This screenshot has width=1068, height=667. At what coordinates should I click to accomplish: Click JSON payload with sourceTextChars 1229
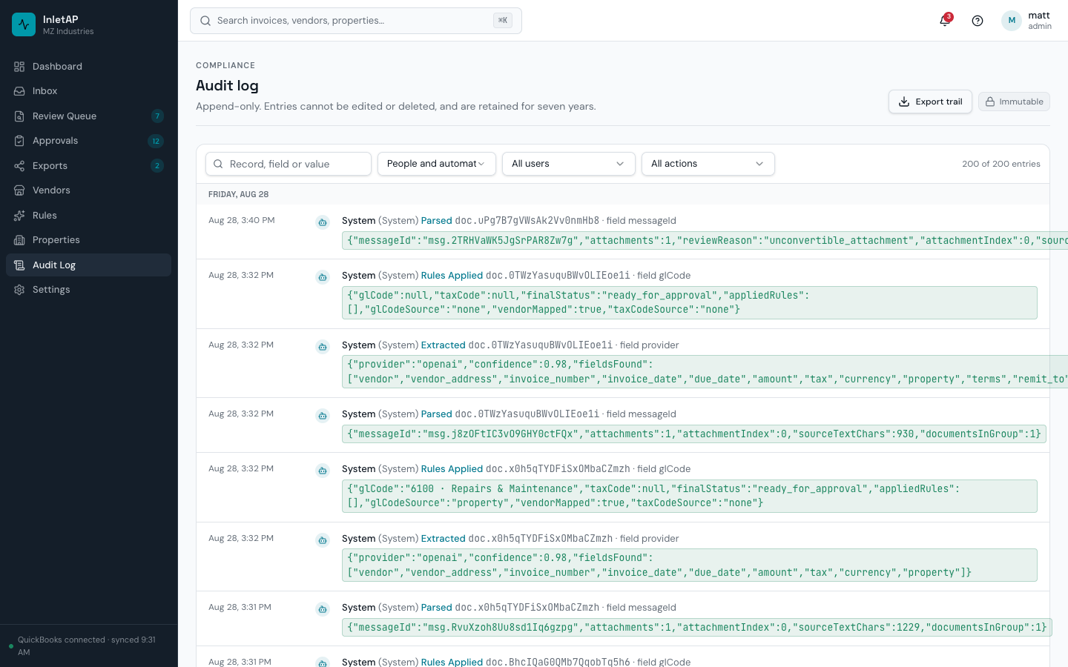pos(697,627)
